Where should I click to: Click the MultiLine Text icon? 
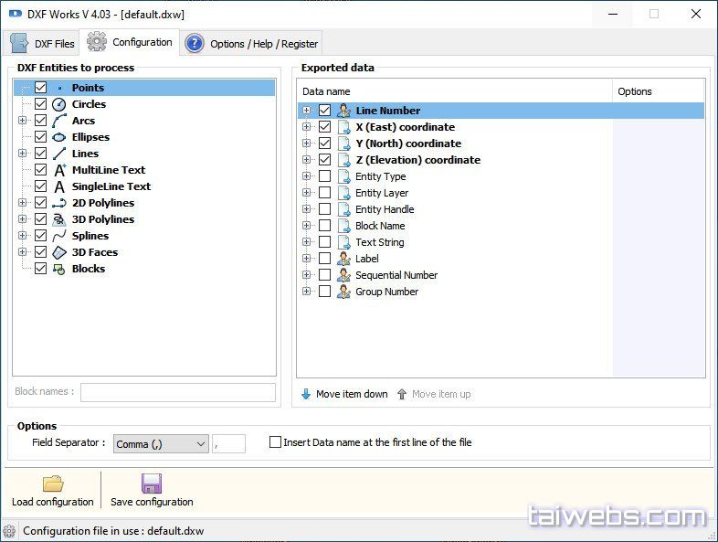tap(58, 170)
